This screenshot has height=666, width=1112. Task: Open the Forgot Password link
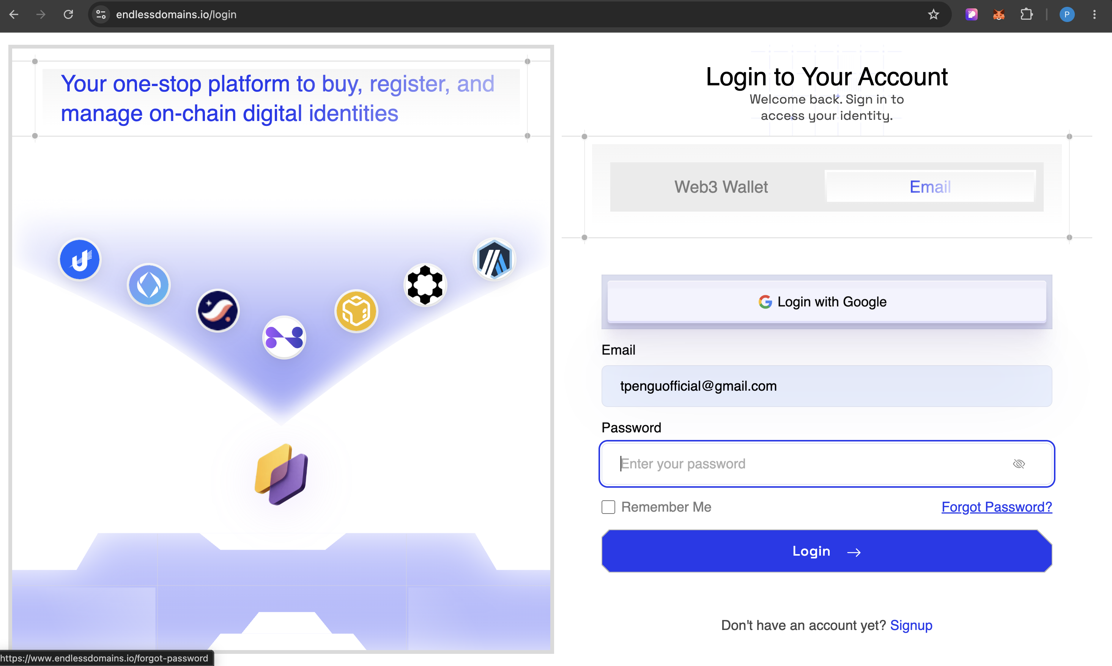click(997, 507)
